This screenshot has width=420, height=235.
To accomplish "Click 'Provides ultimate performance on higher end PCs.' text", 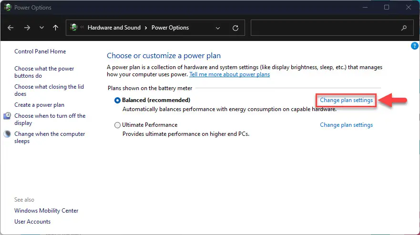I will click(x=186, y=134).
